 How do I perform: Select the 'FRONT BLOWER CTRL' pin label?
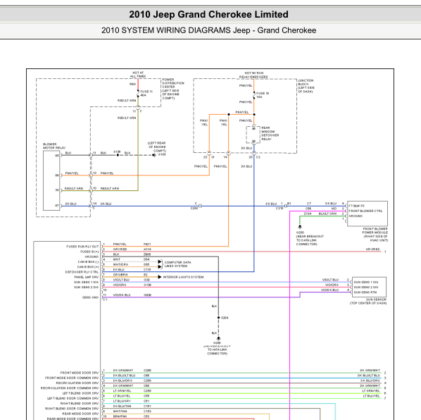(x=365, y=211)
